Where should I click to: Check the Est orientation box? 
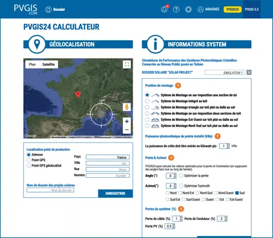(x=217, y=200)
